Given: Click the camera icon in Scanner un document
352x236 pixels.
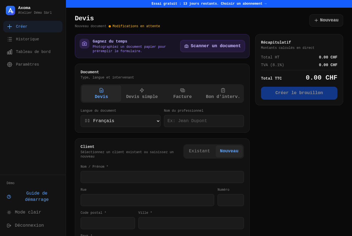Looking at the screenshot, I should point(186,46).
